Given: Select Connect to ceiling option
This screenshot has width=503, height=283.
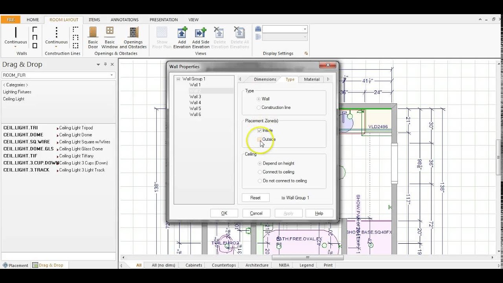Looking at the screenshot, I should click(x=259, y=172).
